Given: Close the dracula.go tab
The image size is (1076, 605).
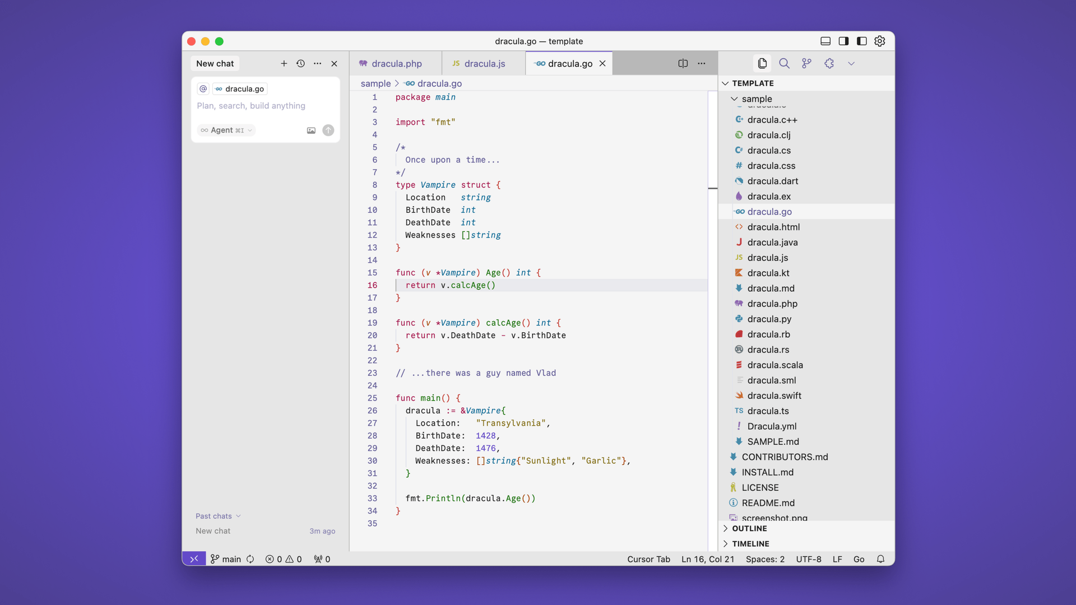Looking at the screenshot, I should pyautogui.click(x=602, y=63).
